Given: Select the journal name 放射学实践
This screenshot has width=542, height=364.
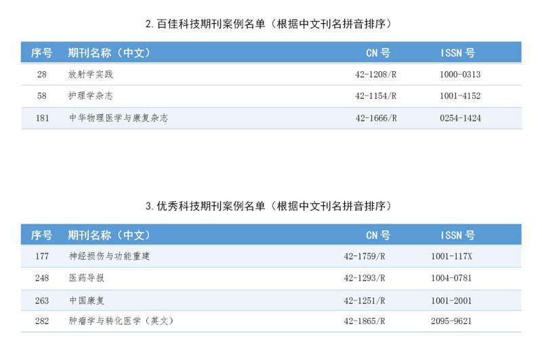Looking at the screenshot, I should (91, 75).
